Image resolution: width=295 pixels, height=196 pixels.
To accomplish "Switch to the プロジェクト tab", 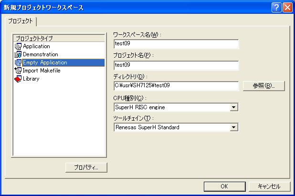I will (21, 21).
